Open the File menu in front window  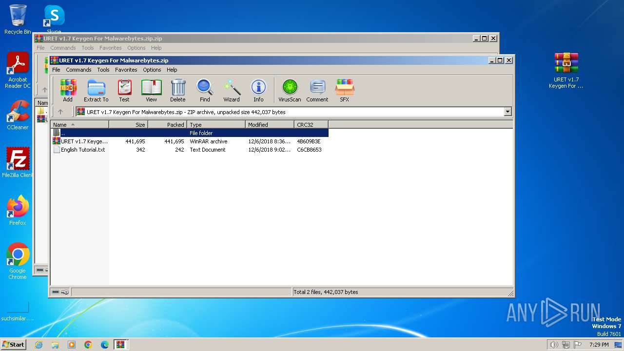point(56,70)
